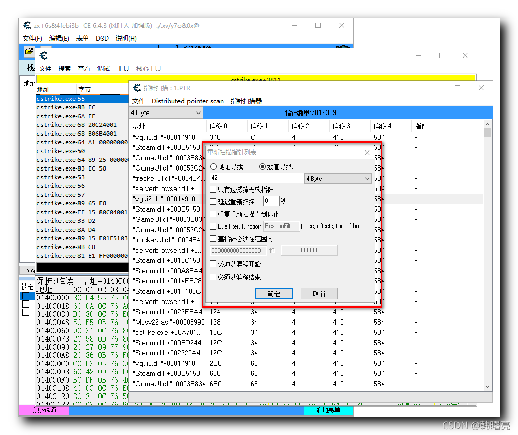Open 核心工具 menu in memory viewer window

[149, 68]
